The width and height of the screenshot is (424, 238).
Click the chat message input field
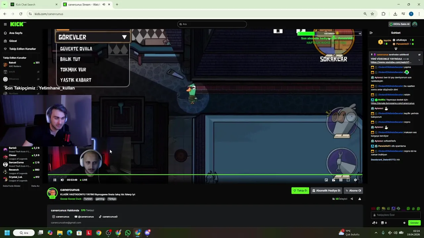pyautogui.click(x=396, y=215)
